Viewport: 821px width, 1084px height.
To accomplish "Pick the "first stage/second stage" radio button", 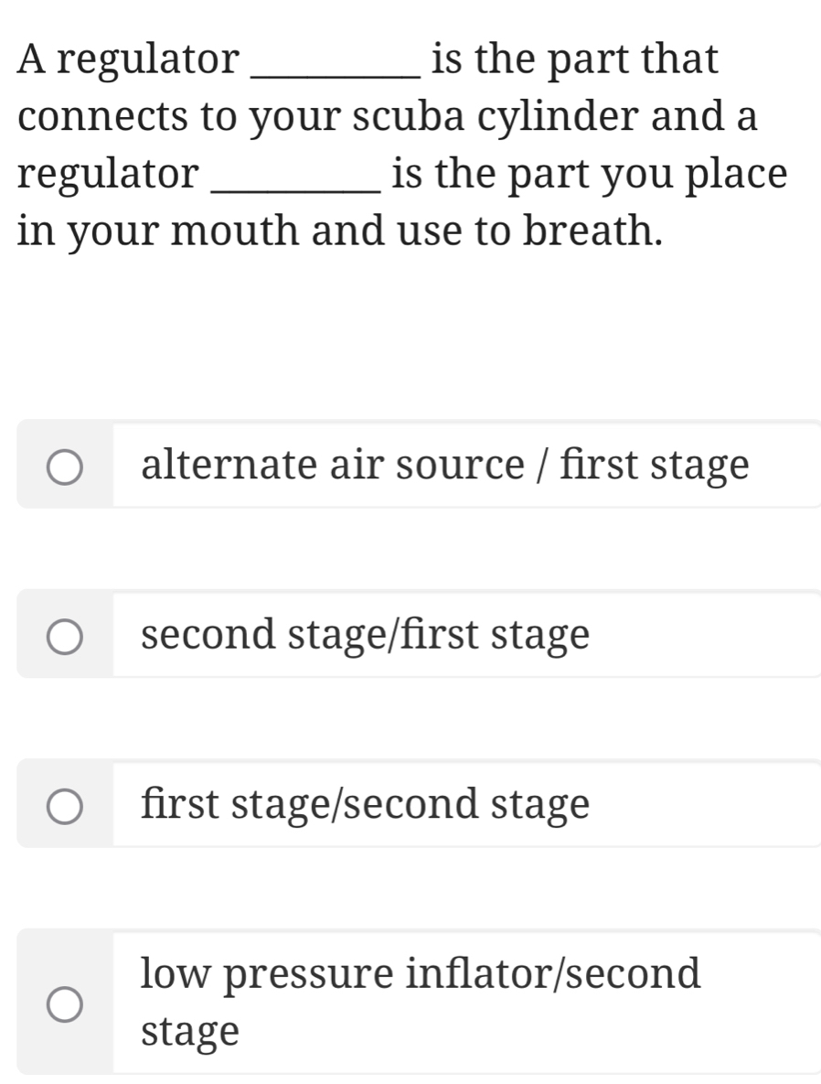I will click(x=64, y=806).
